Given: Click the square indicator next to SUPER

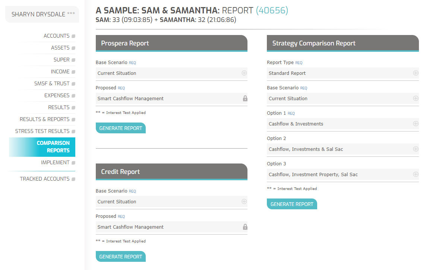Looking at the screenshot, I should pos(73,60).
